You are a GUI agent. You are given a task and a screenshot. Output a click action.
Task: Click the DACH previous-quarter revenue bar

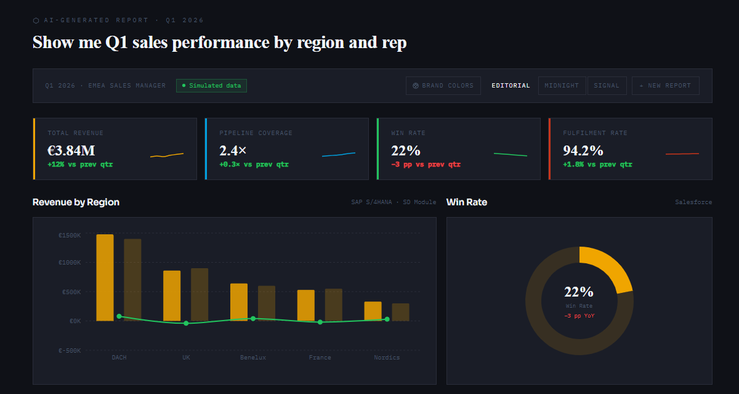click(x=132, y=280)
